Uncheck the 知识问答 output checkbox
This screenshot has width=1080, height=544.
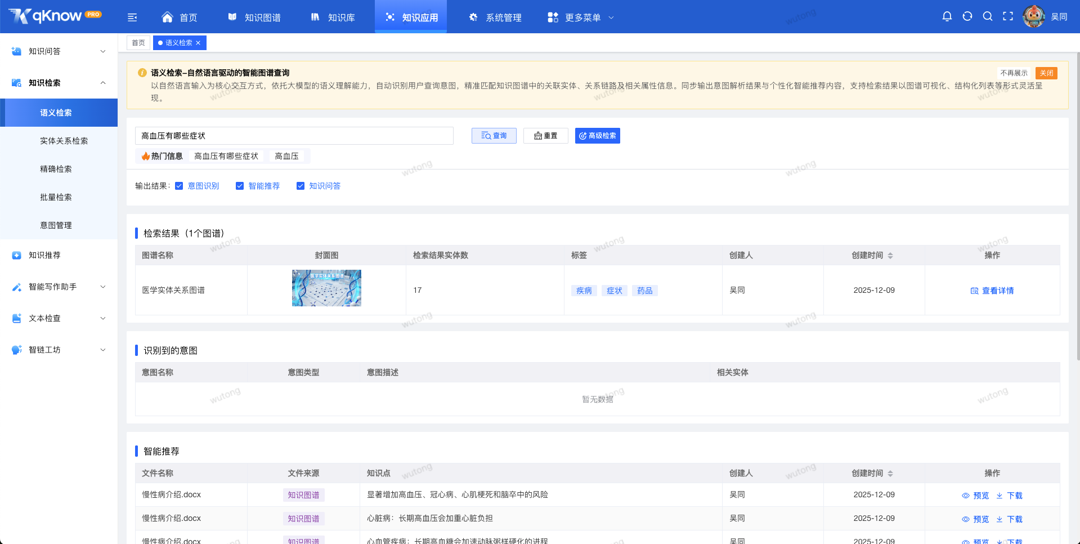(x=301, y=185)
